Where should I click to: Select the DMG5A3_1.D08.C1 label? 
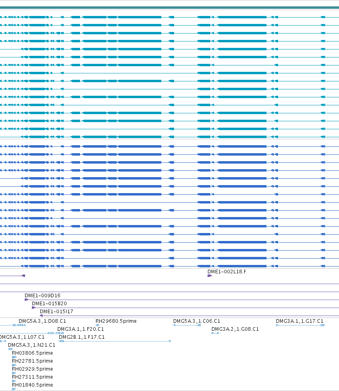click(x=42, y=321)
